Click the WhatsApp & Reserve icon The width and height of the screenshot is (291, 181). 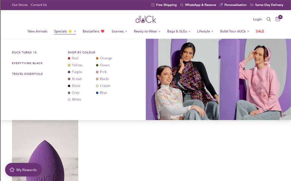click(x=182, y=5)
